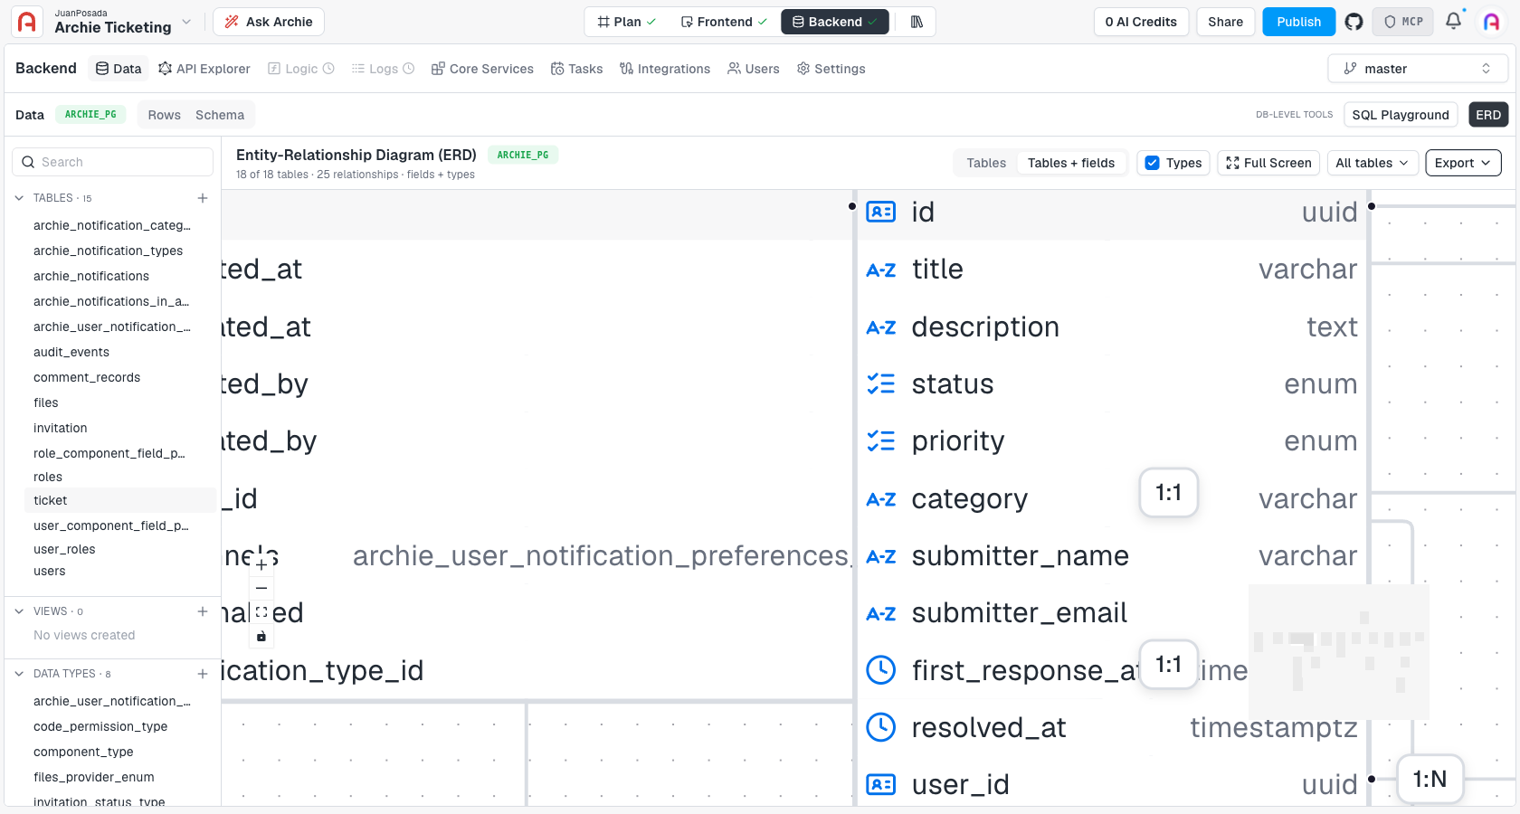Toggle the ERD canvas lock
Image resolution: width=1520 pixels, height=814 pixels.
tap(261, 637)
